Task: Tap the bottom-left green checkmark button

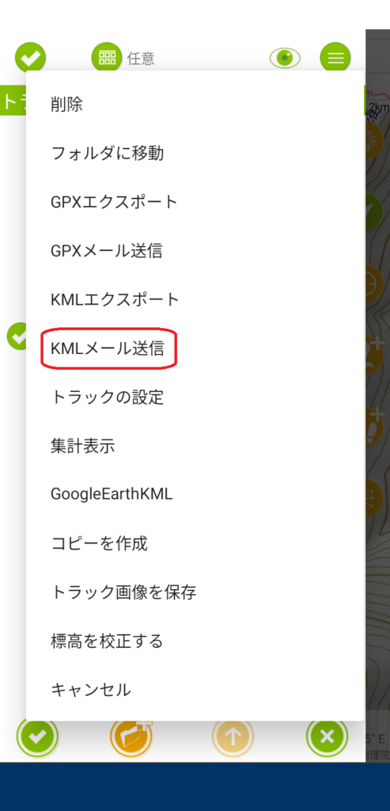Action: click(36, 737)
